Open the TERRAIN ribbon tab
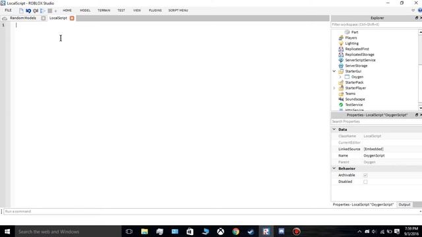422x237 pixels. click(x=104, y=11)
